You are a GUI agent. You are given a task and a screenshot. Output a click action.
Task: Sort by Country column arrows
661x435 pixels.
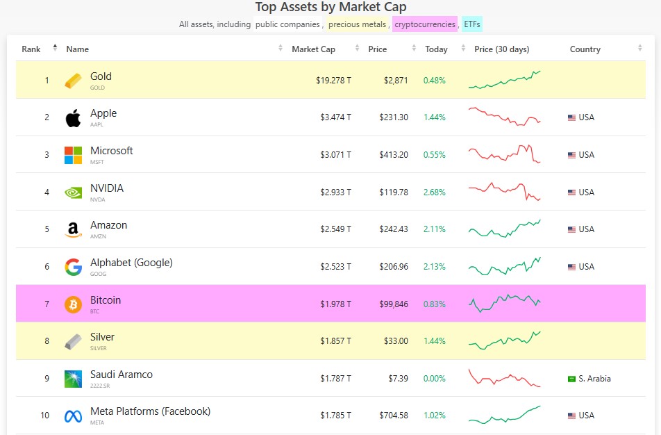(640, 48)
